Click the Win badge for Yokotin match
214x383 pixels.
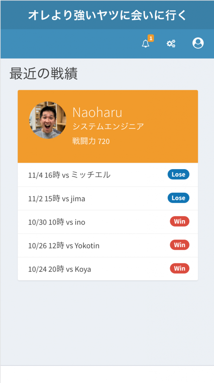(x=180, y=245)
